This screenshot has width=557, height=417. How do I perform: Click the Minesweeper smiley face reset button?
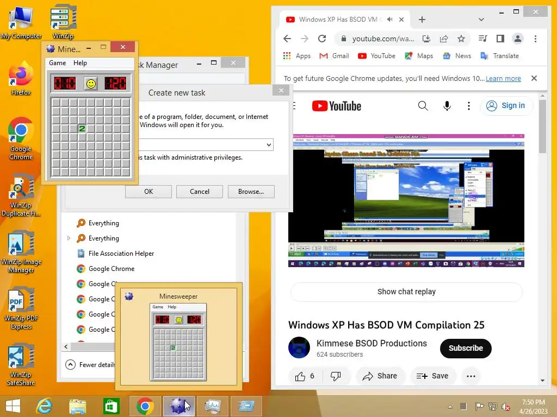[91, 84]
